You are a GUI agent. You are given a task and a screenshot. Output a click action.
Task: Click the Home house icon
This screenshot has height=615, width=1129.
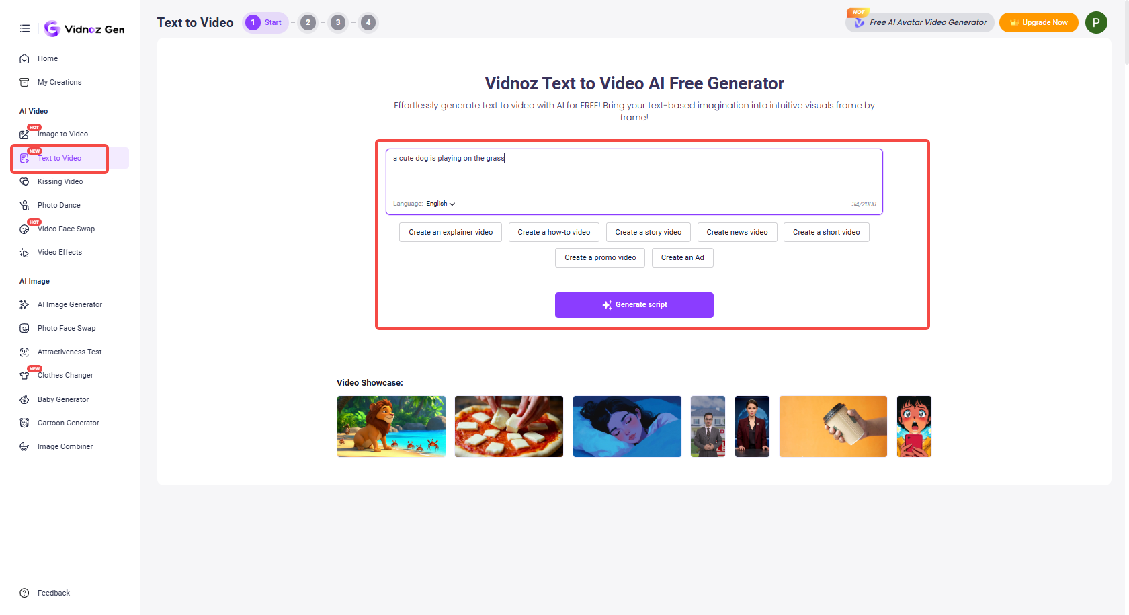coord(24,58)
